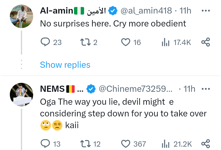Click the NEMS verified badge
This screenshot has width=221, height=150.
91,89
